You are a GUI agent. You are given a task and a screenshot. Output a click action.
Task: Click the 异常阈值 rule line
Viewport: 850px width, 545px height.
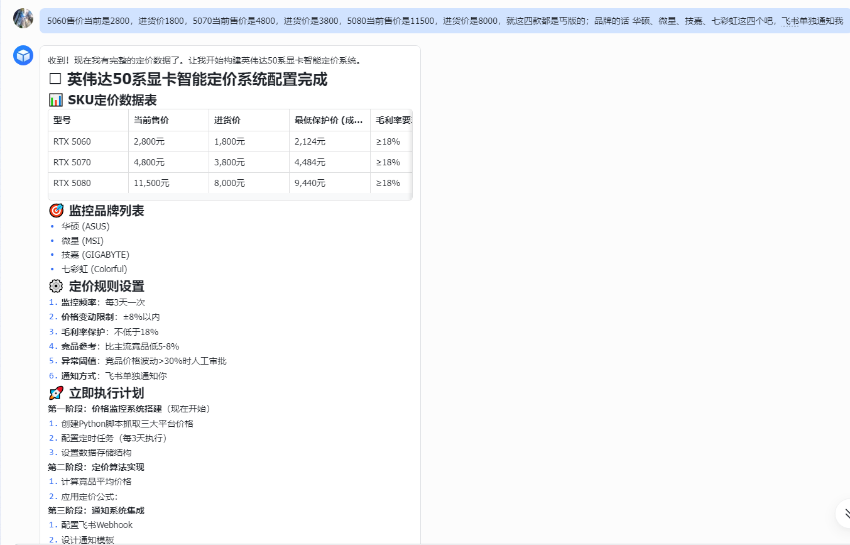144,361
